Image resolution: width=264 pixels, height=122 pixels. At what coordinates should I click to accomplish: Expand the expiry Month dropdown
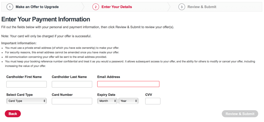(x=107, y=101)
